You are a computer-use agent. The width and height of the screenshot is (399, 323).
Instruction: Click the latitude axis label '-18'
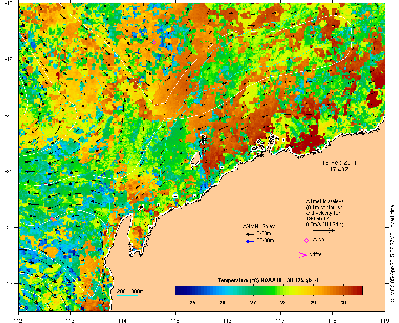tap(9, 3)
